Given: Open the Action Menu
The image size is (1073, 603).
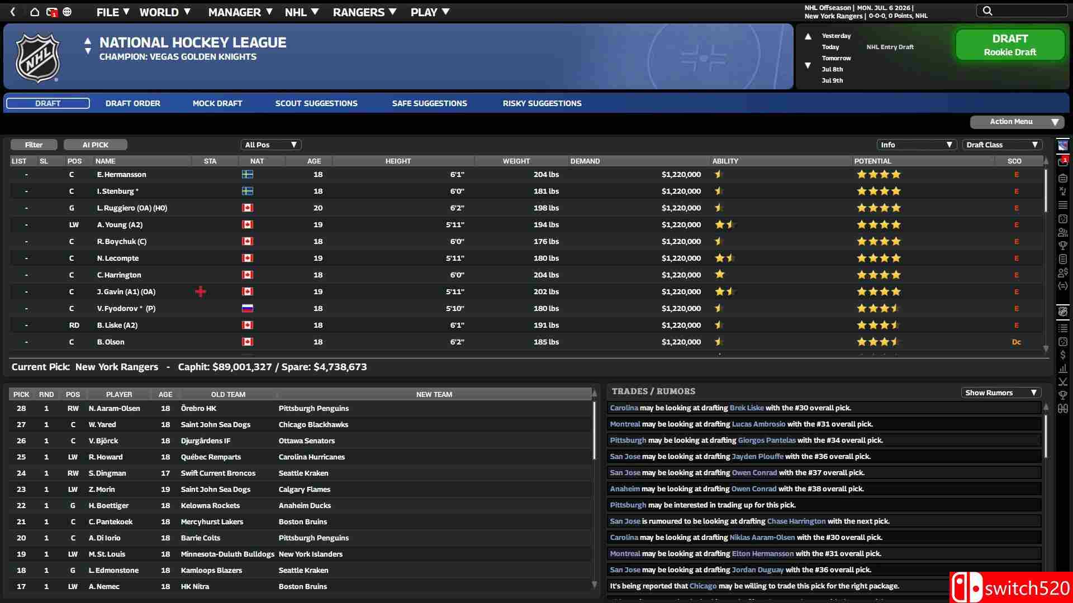Looking at the screenshot, I should [x=1017, y=122].
